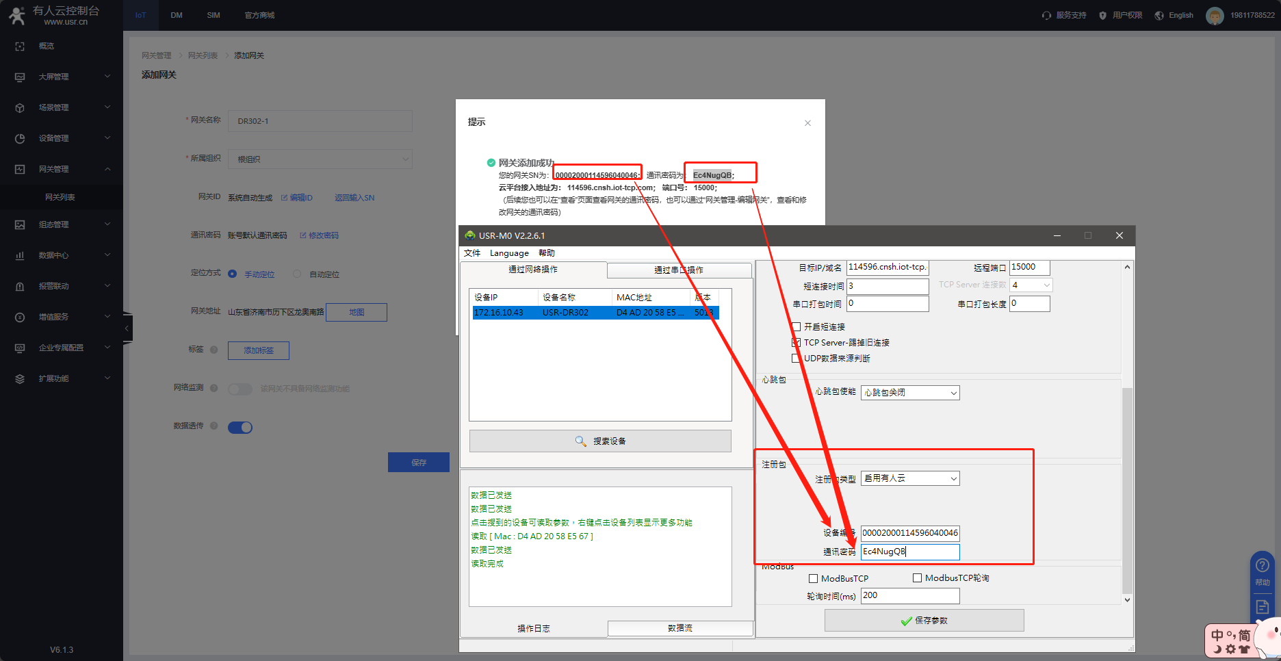
Task: Click the English globe icon
Action: pos(1159,16)
